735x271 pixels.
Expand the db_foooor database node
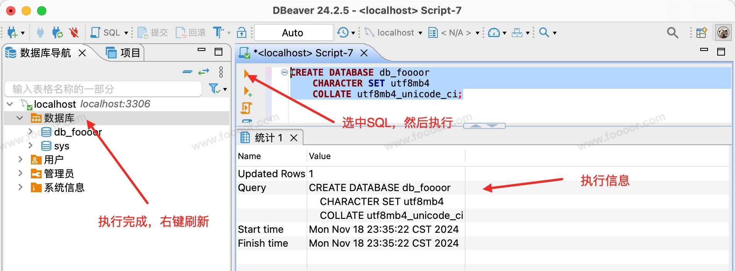coord(30,132)
